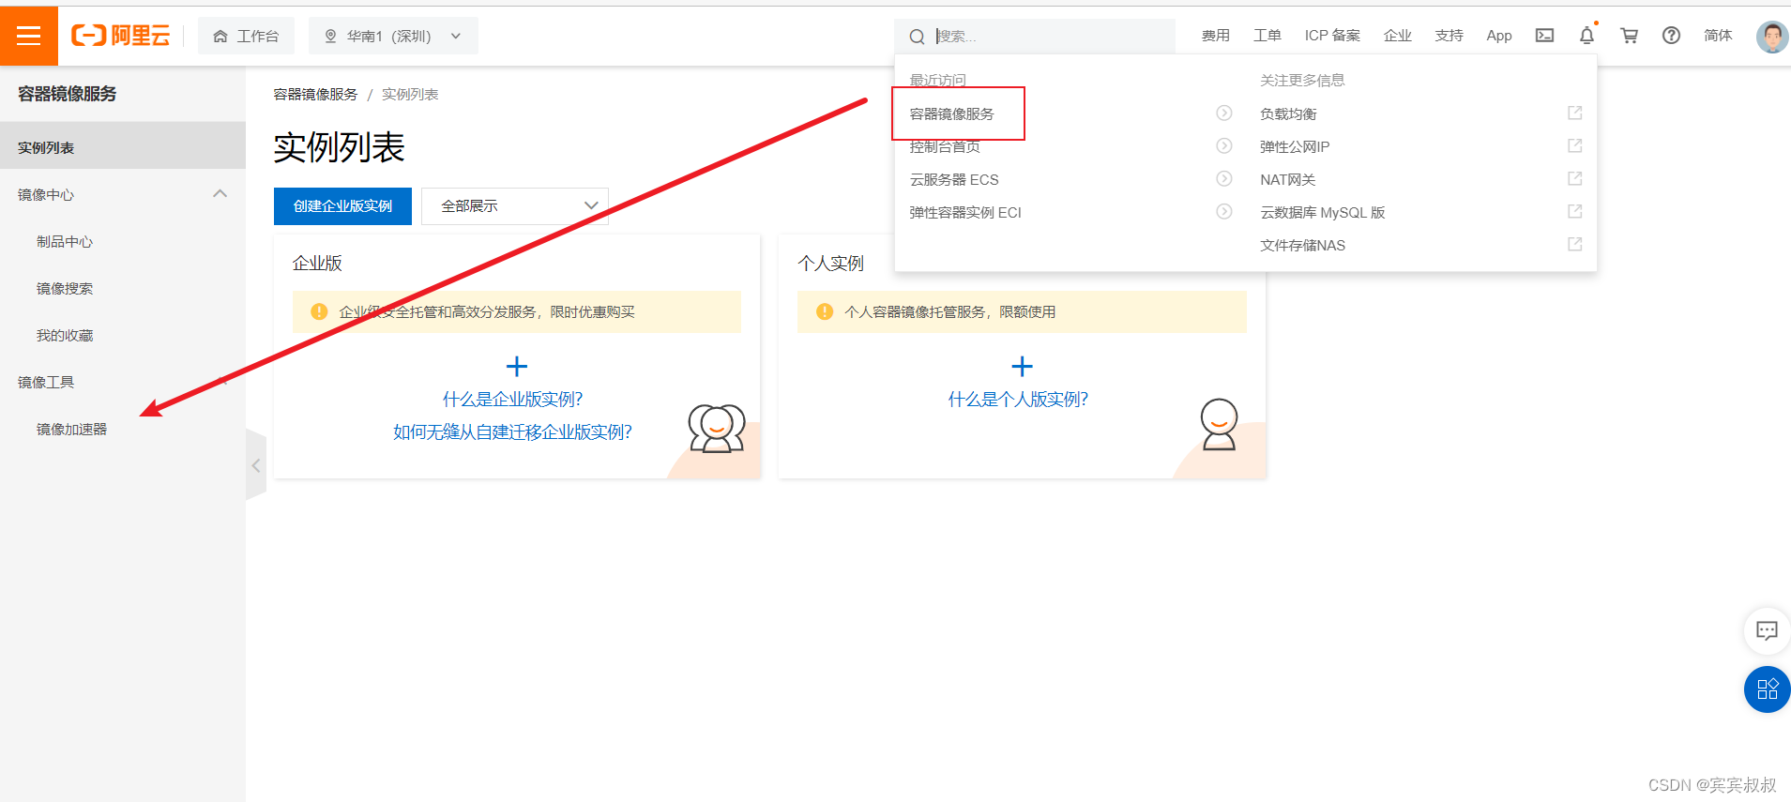This screenshot has width=1791, height=802.
Task: Click the arrow icon beside 控制台首页
Action: point(1224,145)
